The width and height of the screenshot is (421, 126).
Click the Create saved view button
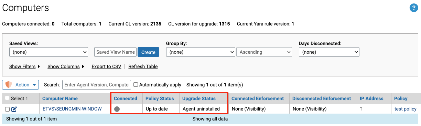click(148, 52)
